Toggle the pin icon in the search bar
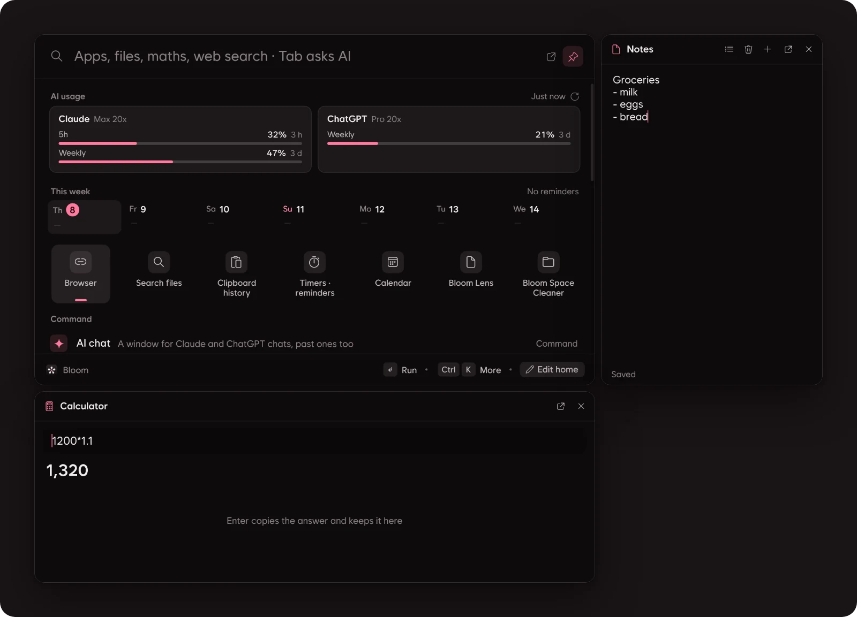Image resolution: width=857 pixels, height=617 pixels. [x=573, y=56]
